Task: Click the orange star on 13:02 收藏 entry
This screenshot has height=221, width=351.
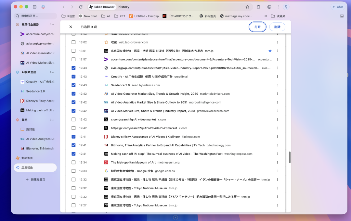Action: tap(106, 42)
